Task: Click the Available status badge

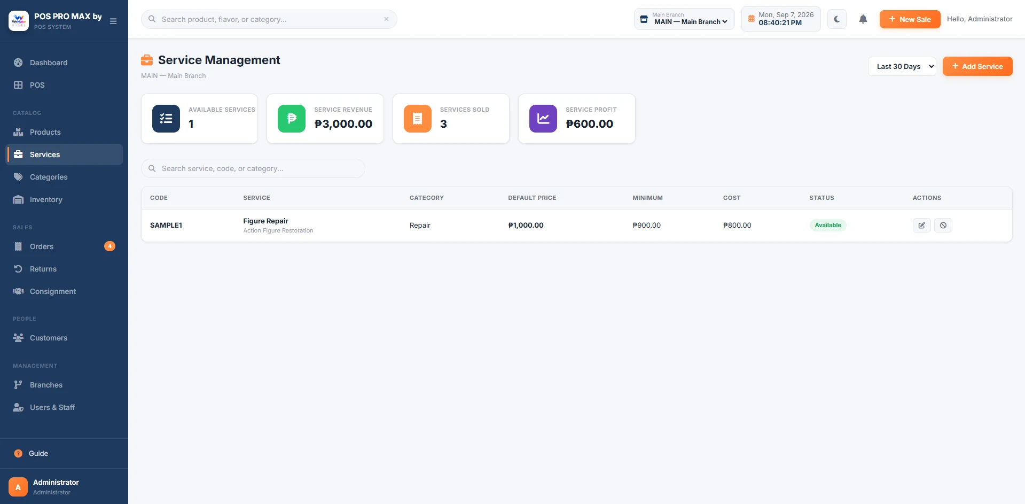Action: point(828,226)
